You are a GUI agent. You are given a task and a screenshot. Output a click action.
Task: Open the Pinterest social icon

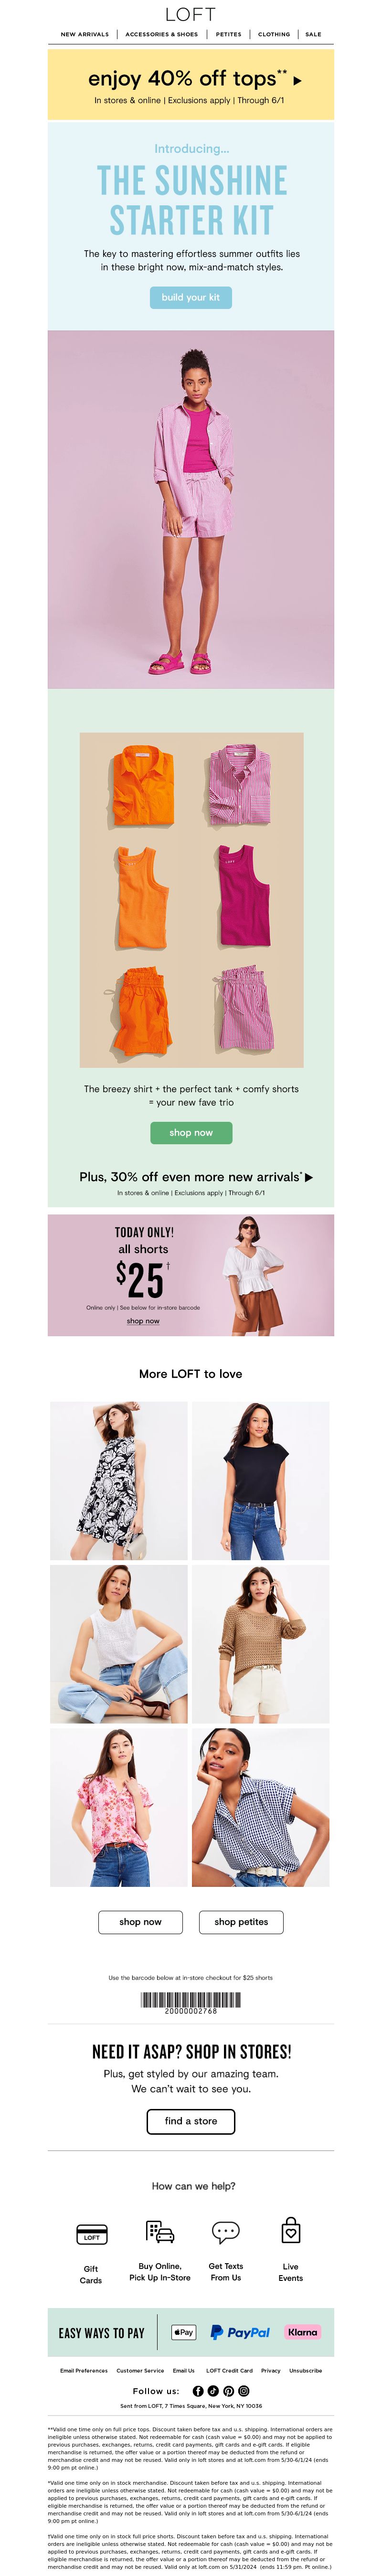[x=228, y=2391]
